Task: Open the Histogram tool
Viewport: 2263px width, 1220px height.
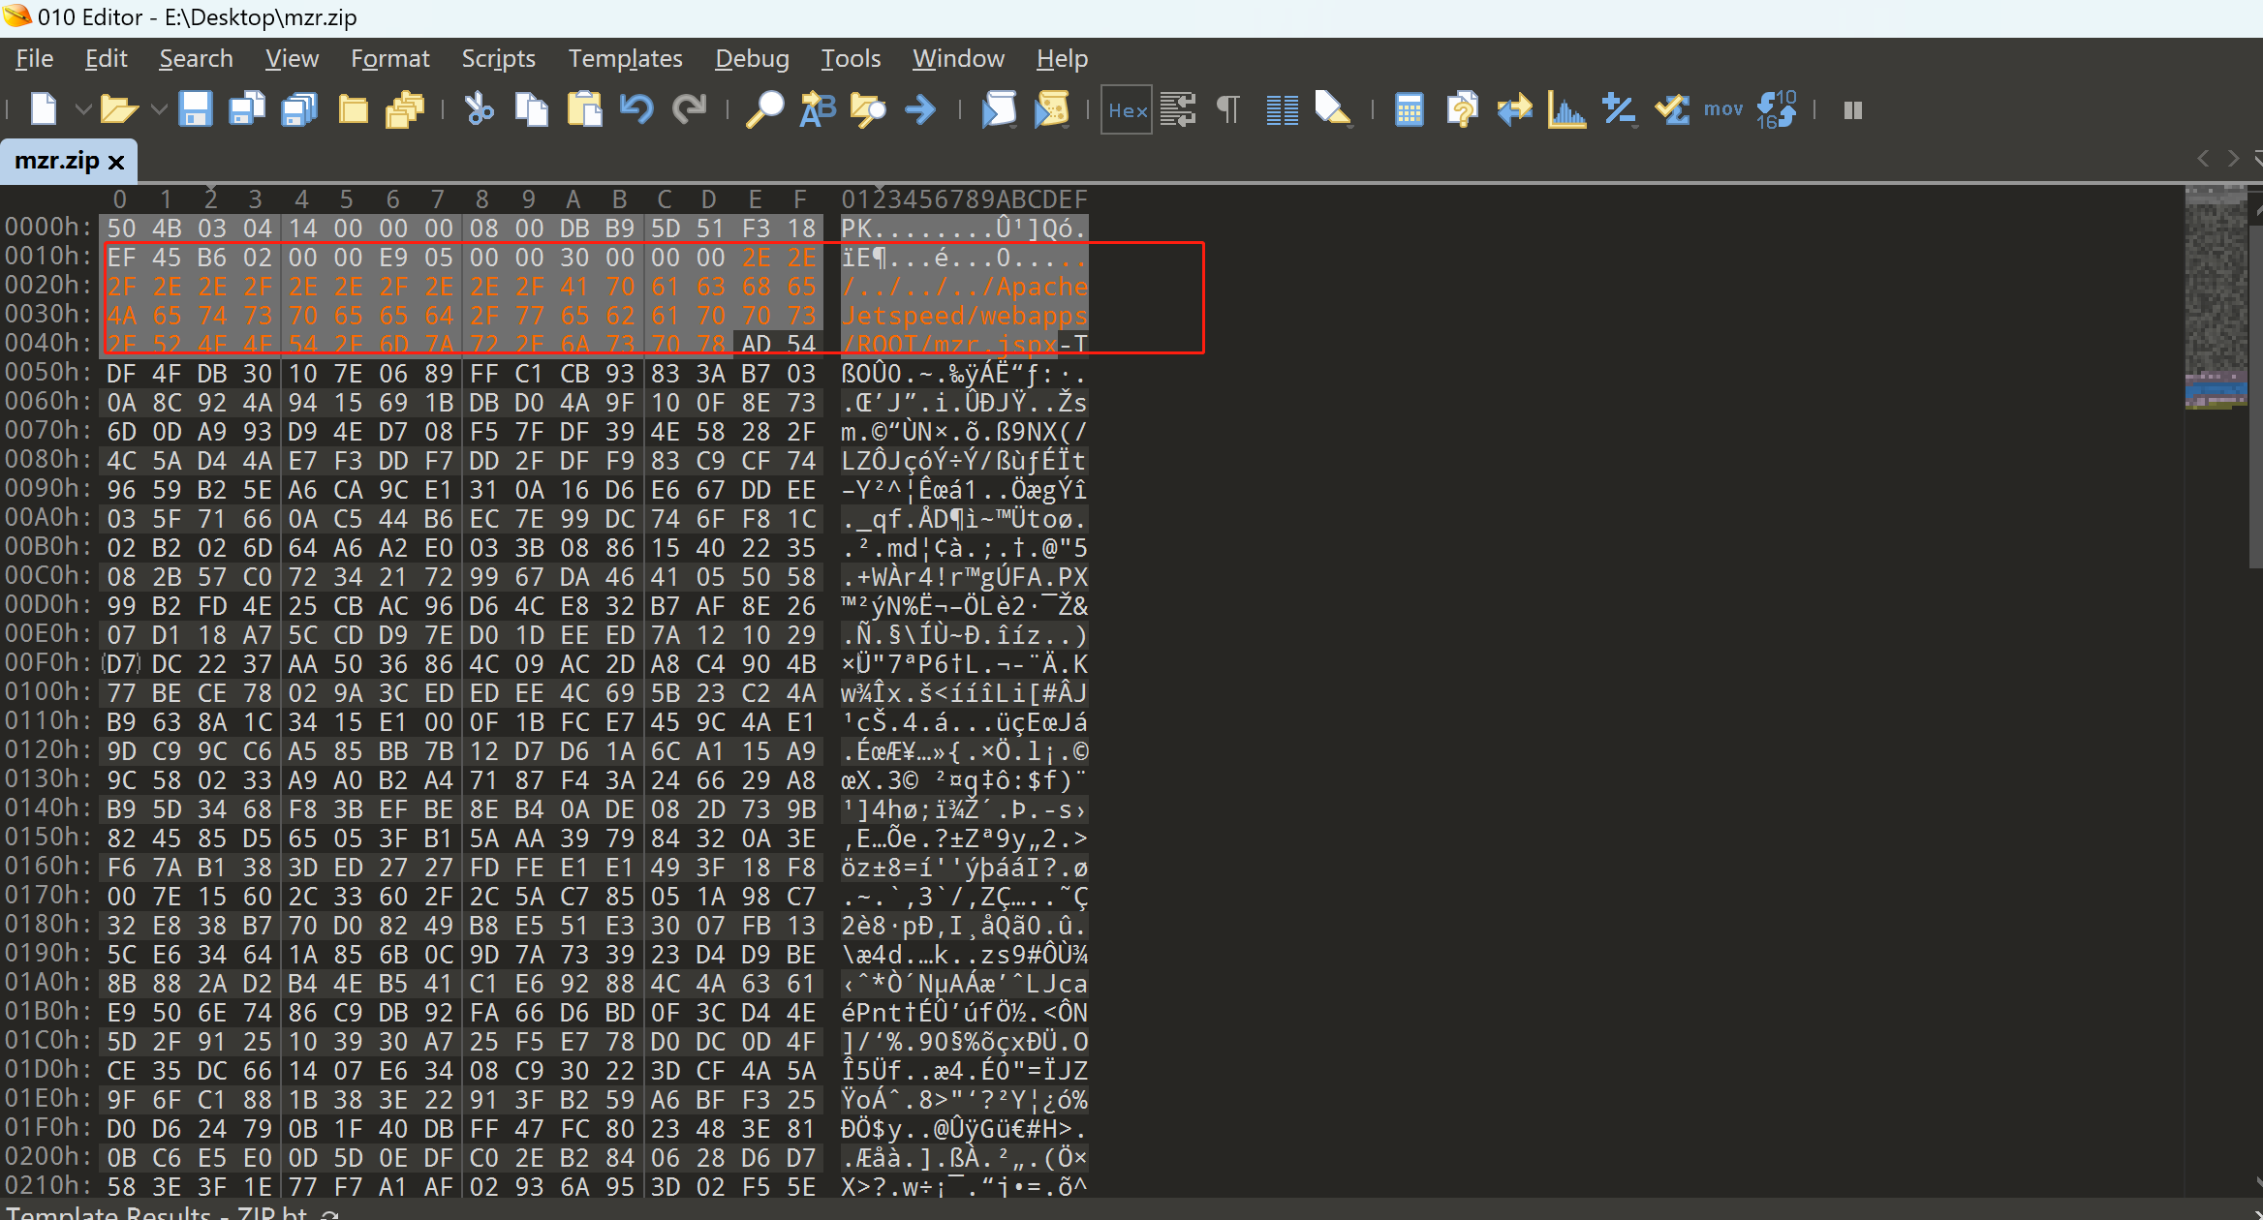Action: pos(1565,109)
